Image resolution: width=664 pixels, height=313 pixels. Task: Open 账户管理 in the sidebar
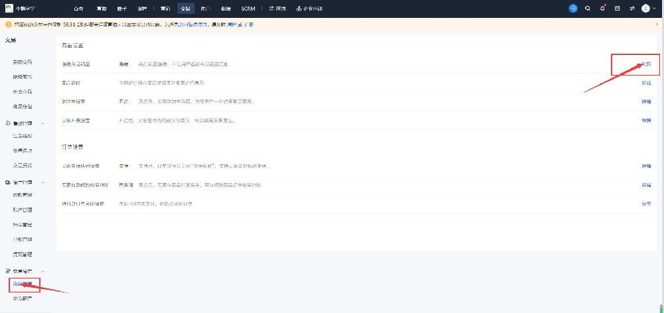click(x=23, y=210)
